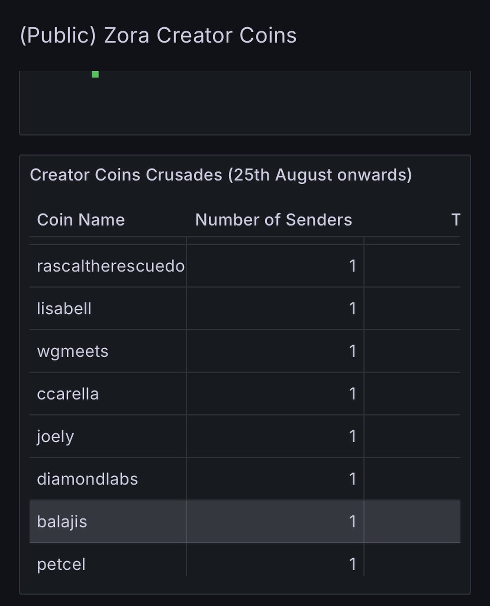490x606 pixels.
Task: Select the ccarella coin name cell
Action: (68, 394)
